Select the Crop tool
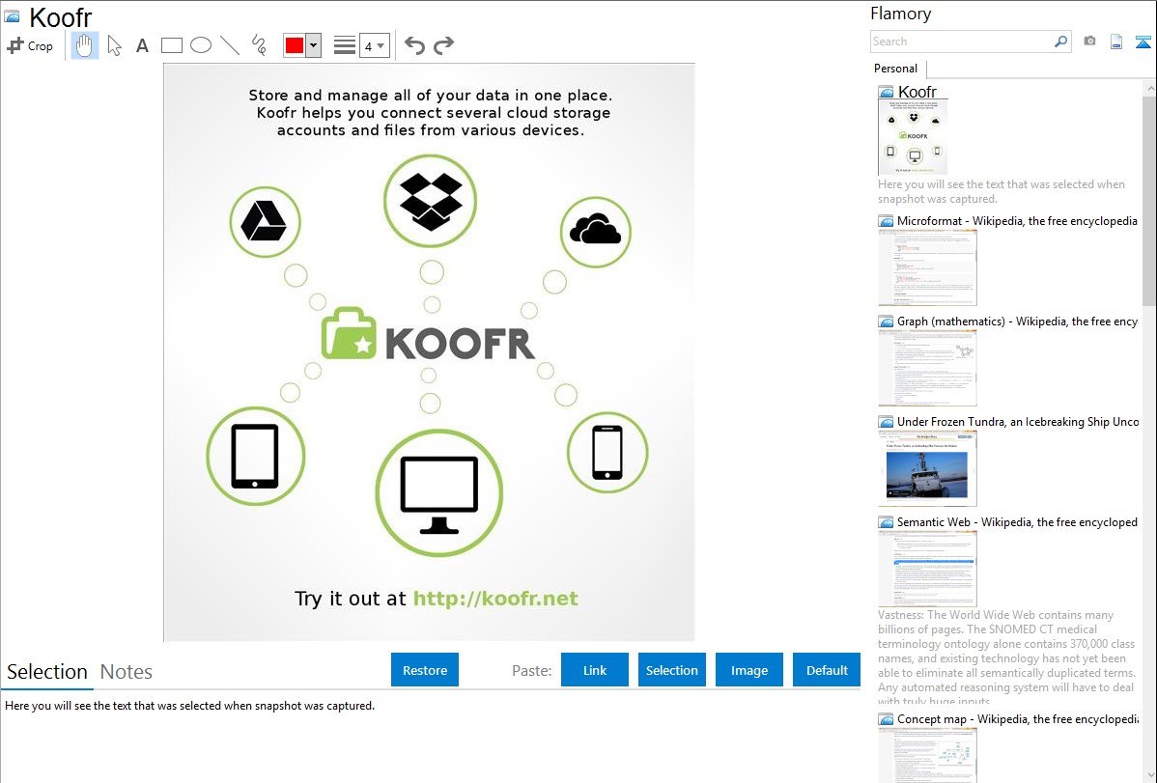The image size is (1157, 783). pyautogui.click(x=30, y=45)
